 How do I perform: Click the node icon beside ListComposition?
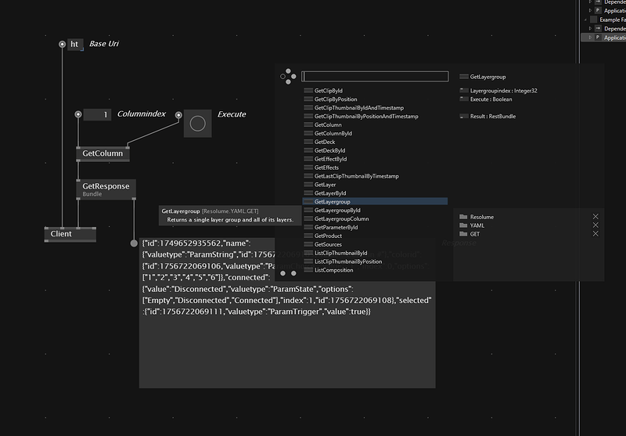308,270
